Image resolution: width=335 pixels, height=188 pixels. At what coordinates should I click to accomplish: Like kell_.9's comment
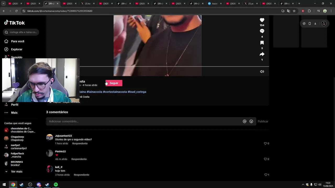[266, 175]
